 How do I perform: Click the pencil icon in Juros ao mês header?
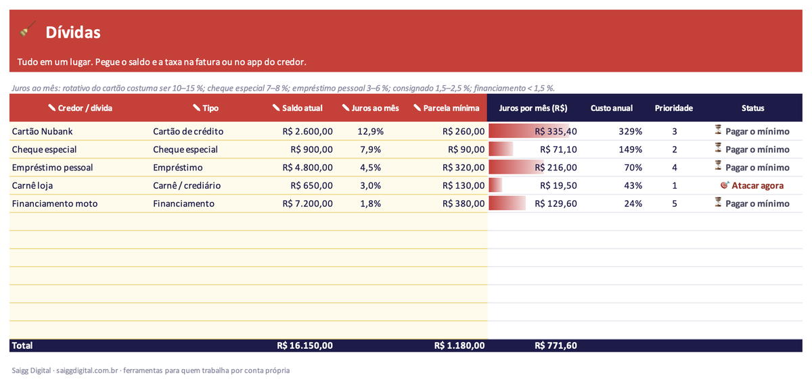346,107
